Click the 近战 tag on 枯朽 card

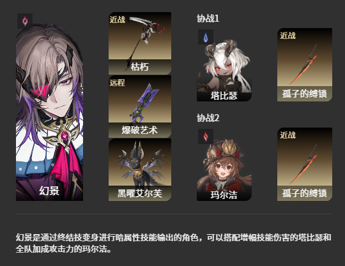118,20
